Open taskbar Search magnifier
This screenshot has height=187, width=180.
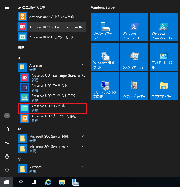[20, 182]
